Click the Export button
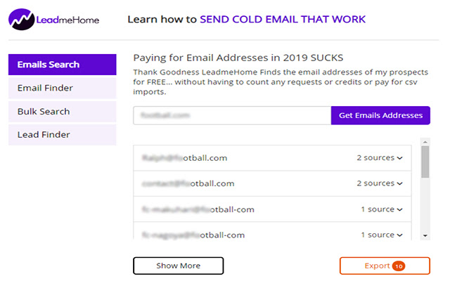The image size is (450, 281). pyautogui.click(x=385, y=266)
